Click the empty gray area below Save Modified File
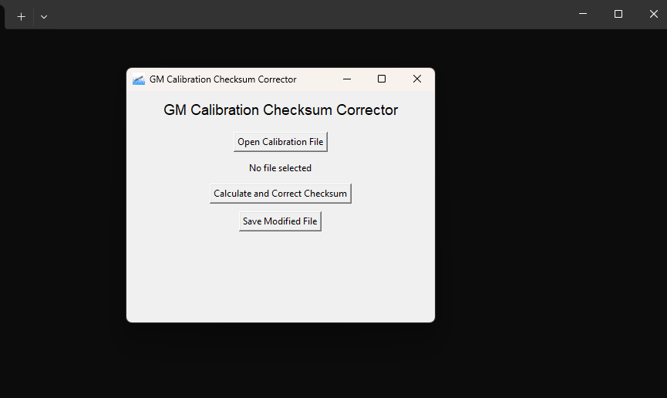This screenshot has width=667, height=398. coord(280,278)
